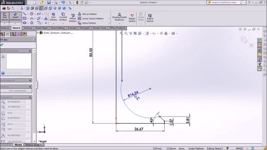Select the Sketch Fillet tool

tap(39, 23)
